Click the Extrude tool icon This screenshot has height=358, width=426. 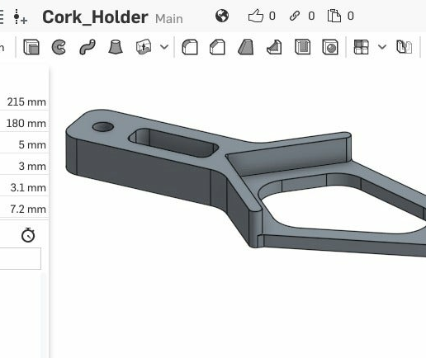tap(31, 47)
